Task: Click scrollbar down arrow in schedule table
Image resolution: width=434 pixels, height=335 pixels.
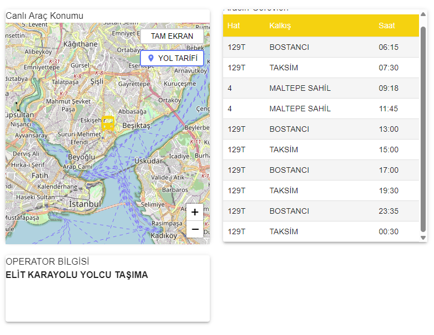Action: [423, 238]
